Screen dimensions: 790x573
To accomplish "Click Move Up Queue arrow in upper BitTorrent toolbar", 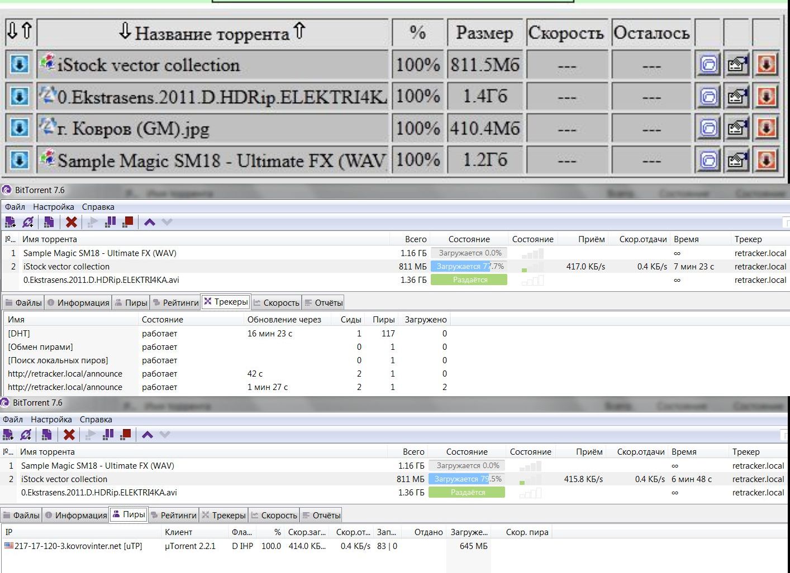I will (149, 222).
